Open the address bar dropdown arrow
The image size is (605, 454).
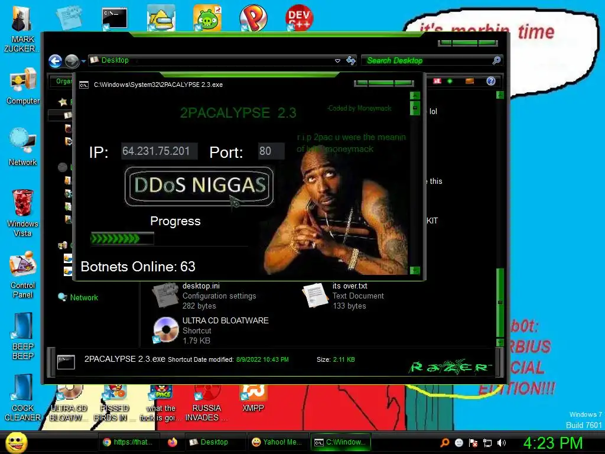pos(337,61)
